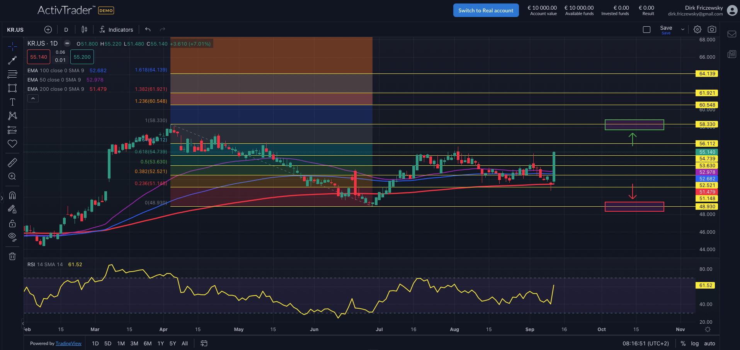740x350 pixels.
Task: Open the D timeframe interval selector
Action: [66, 30]
